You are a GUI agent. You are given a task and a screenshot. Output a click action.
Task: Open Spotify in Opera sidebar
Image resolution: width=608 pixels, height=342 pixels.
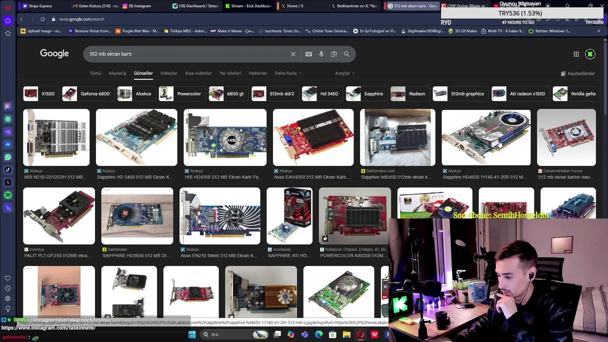[8, 195]
